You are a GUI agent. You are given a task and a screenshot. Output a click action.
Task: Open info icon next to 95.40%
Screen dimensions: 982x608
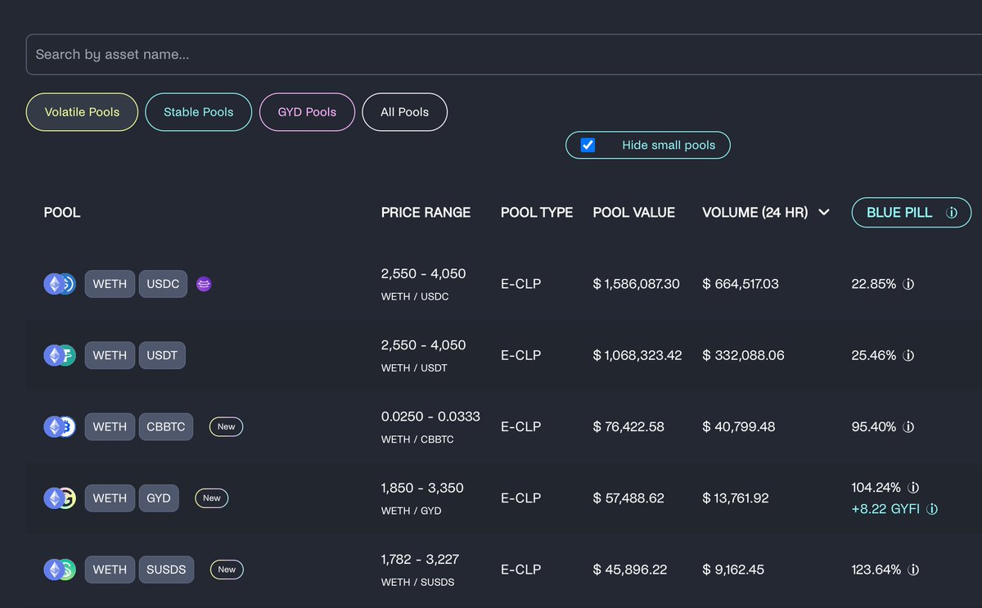(908, 426)
